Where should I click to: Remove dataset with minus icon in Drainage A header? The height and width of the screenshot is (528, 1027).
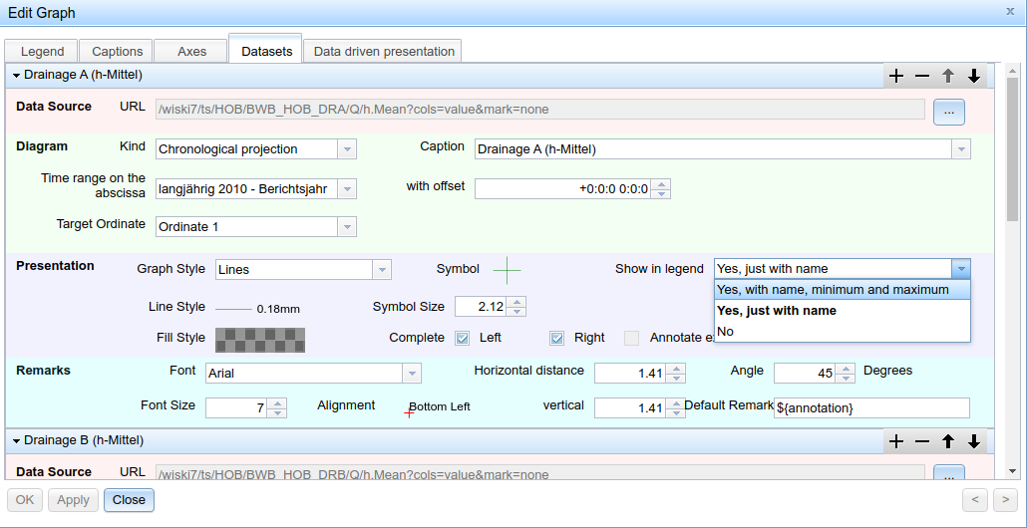[922, 76]
